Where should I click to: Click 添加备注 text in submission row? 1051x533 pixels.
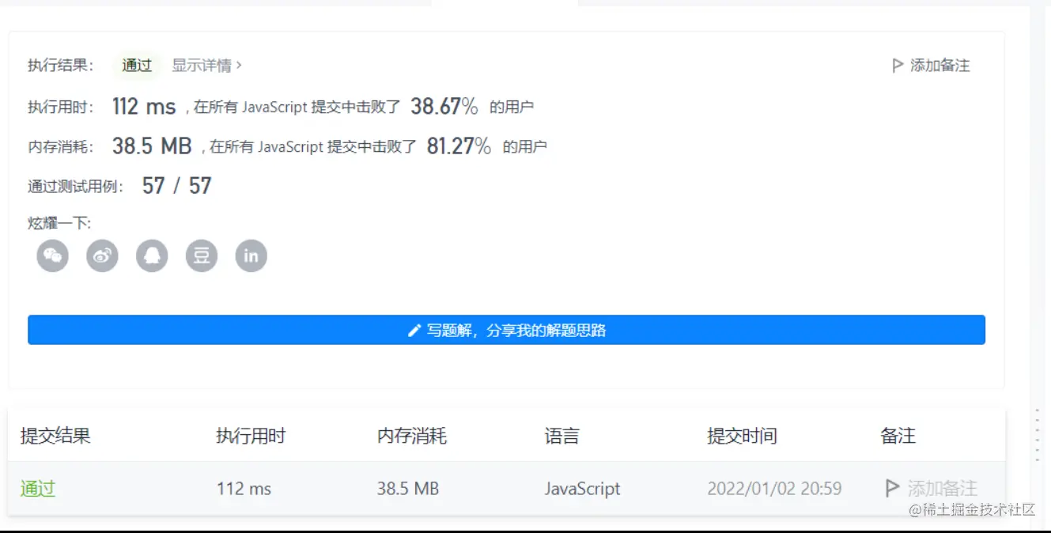click(x=943, y=488)
